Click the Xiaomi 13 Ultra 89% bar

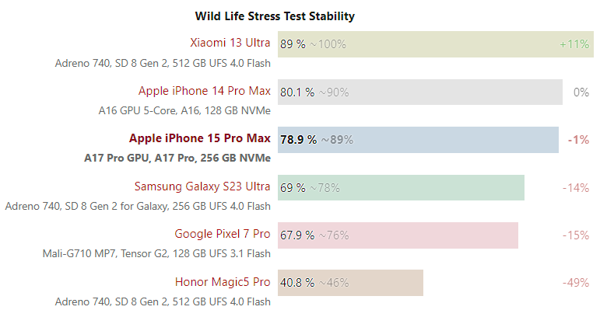(x=436, y=44)
